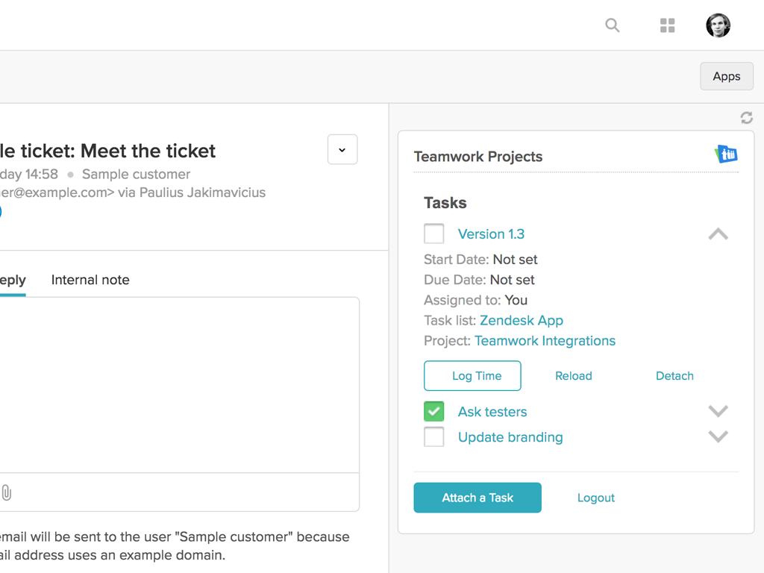Collapse the Version 1.3 task details
The image size is (764, 573).
tap(718, 234)
